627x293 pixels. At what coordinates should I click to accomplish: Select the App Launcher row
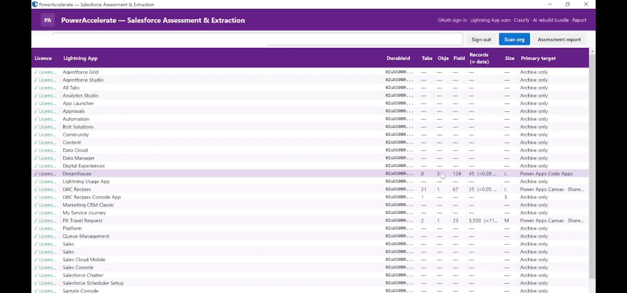pyautogui.click(x=310, y=103)
